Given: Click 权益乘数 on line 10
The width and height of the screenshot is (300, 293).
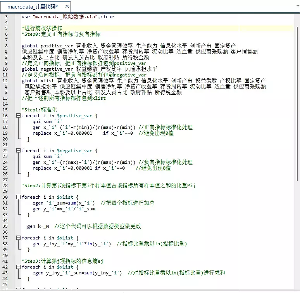Looking at the screenshot, I should click(x=87, y=69).
